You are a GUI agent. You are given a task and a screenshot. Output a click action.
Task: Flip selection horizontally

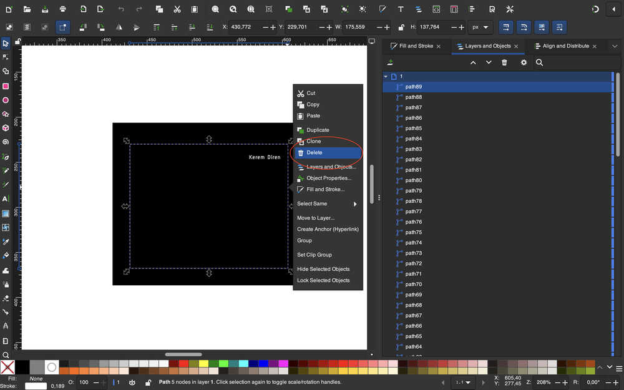click(x=119, y=27)
